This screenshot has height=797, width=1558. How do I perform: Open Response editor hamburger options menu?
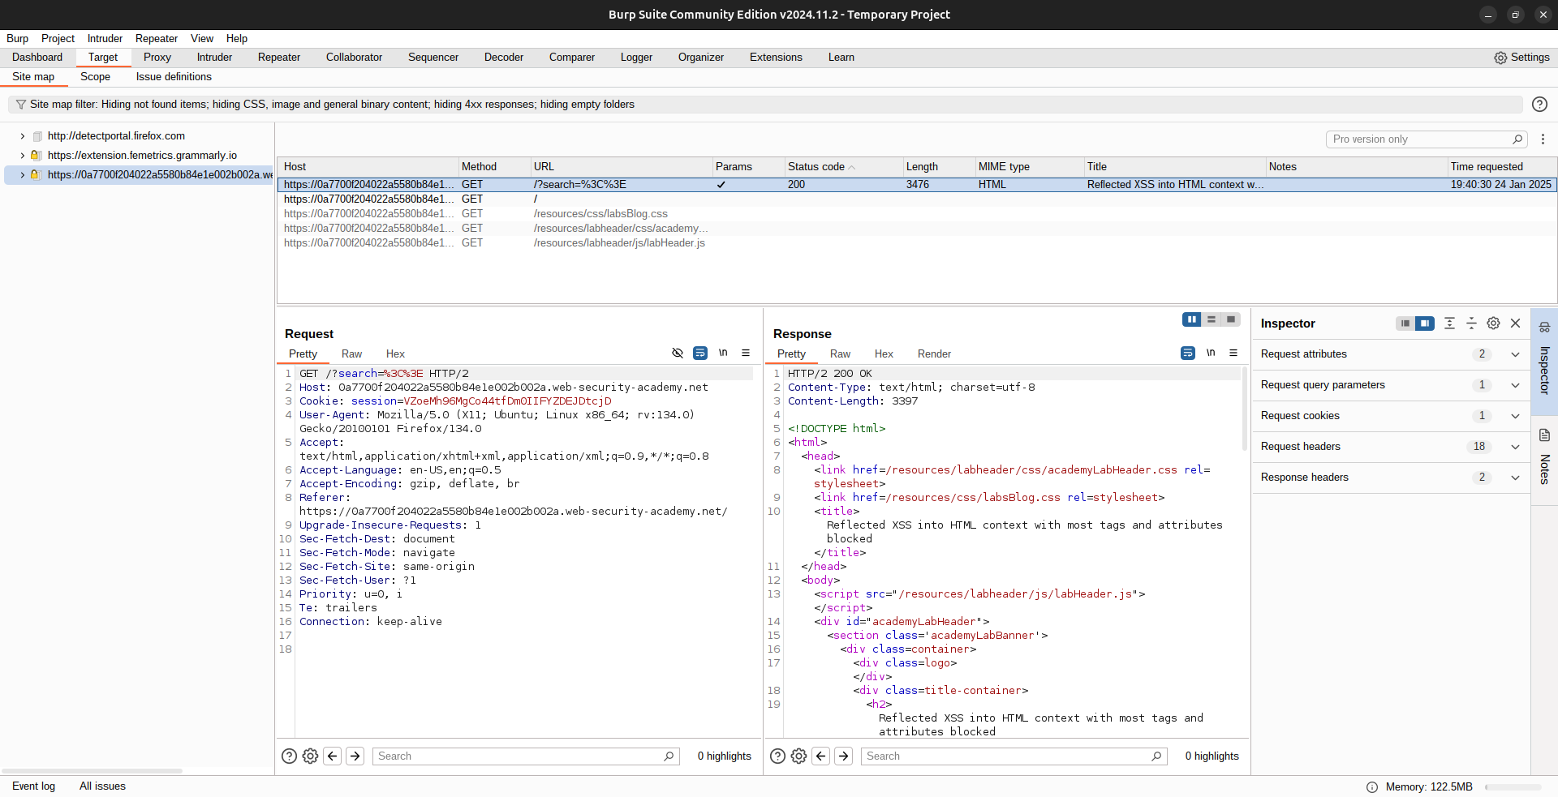(1233, 353)
